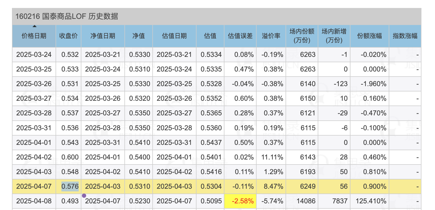This screenshot has height=210, width=435.
Task: Click the 160216 国泰商品LOF 历史数据 title
Action: coord(67,16)
